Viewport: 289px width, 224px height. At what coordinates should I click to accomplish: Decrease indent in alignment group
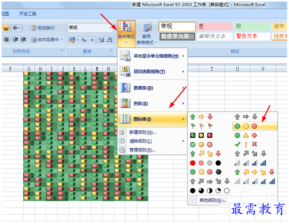15,40
